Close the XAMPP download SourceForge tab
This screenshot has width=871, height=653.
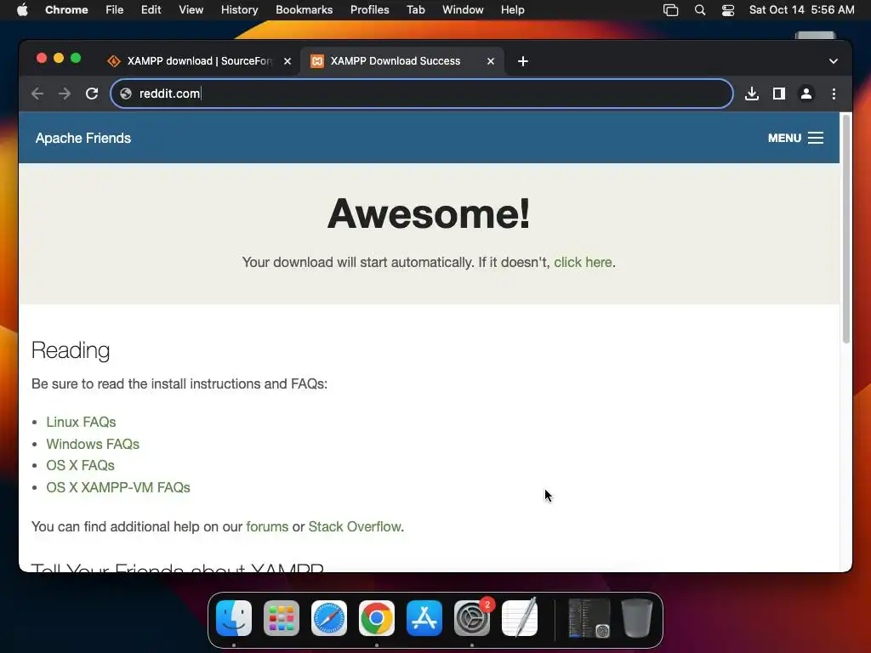pos(287,61)
